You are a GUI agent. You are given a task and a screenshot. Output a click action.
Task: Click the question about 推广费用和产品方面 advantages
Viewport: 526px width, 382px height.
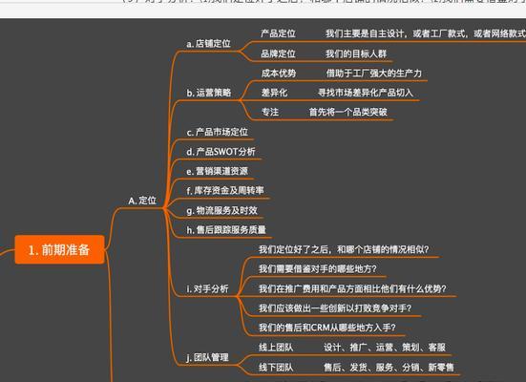click(x=352, y=288)
